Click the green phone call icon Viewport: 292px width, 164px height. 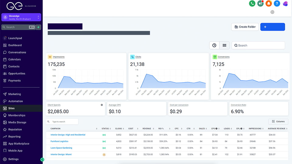(x=252, y=4)
